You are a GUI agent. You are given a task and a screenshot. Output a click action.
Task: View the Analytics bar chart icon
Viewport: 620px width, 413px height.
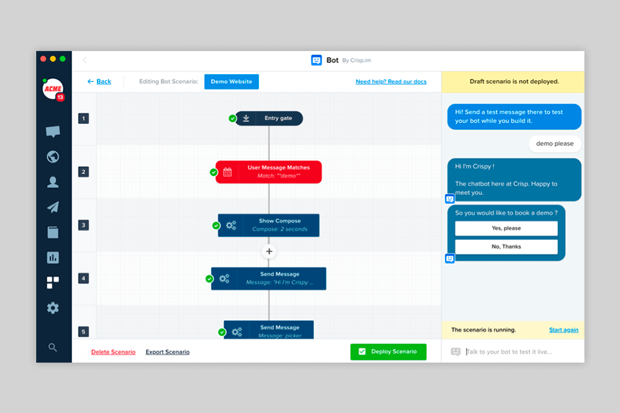[53, 257]
